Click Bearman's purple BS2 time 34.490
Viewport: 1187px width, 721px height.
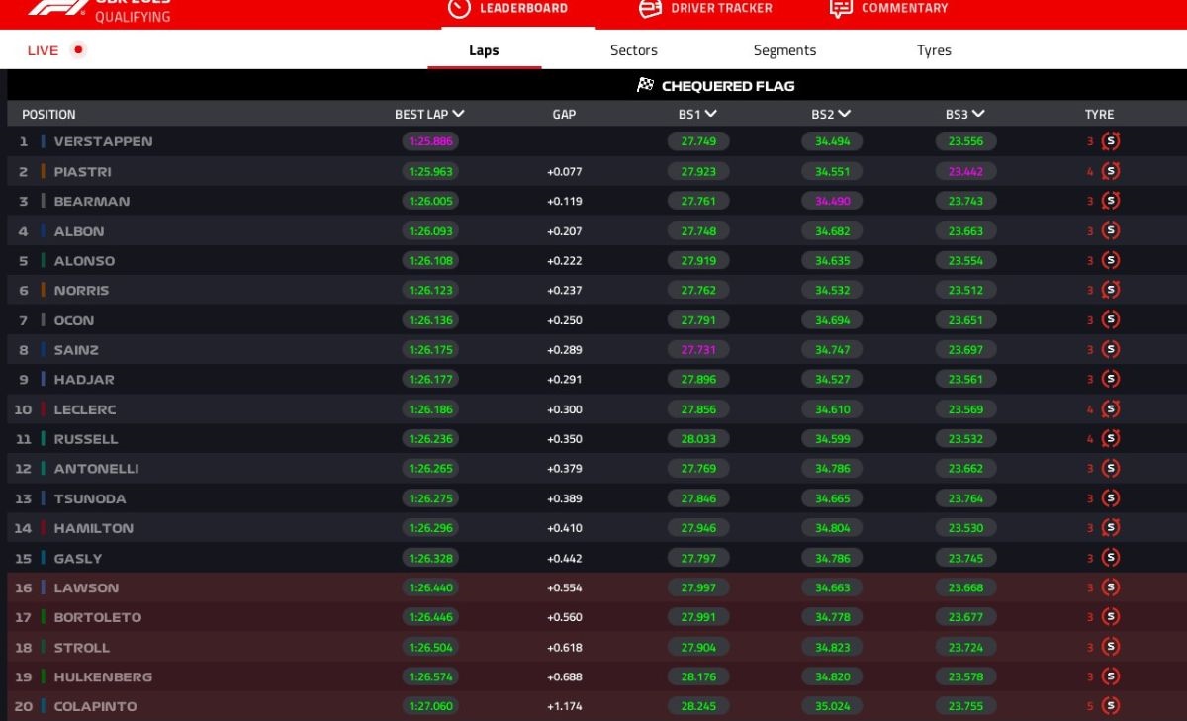(x=832, y=201)
